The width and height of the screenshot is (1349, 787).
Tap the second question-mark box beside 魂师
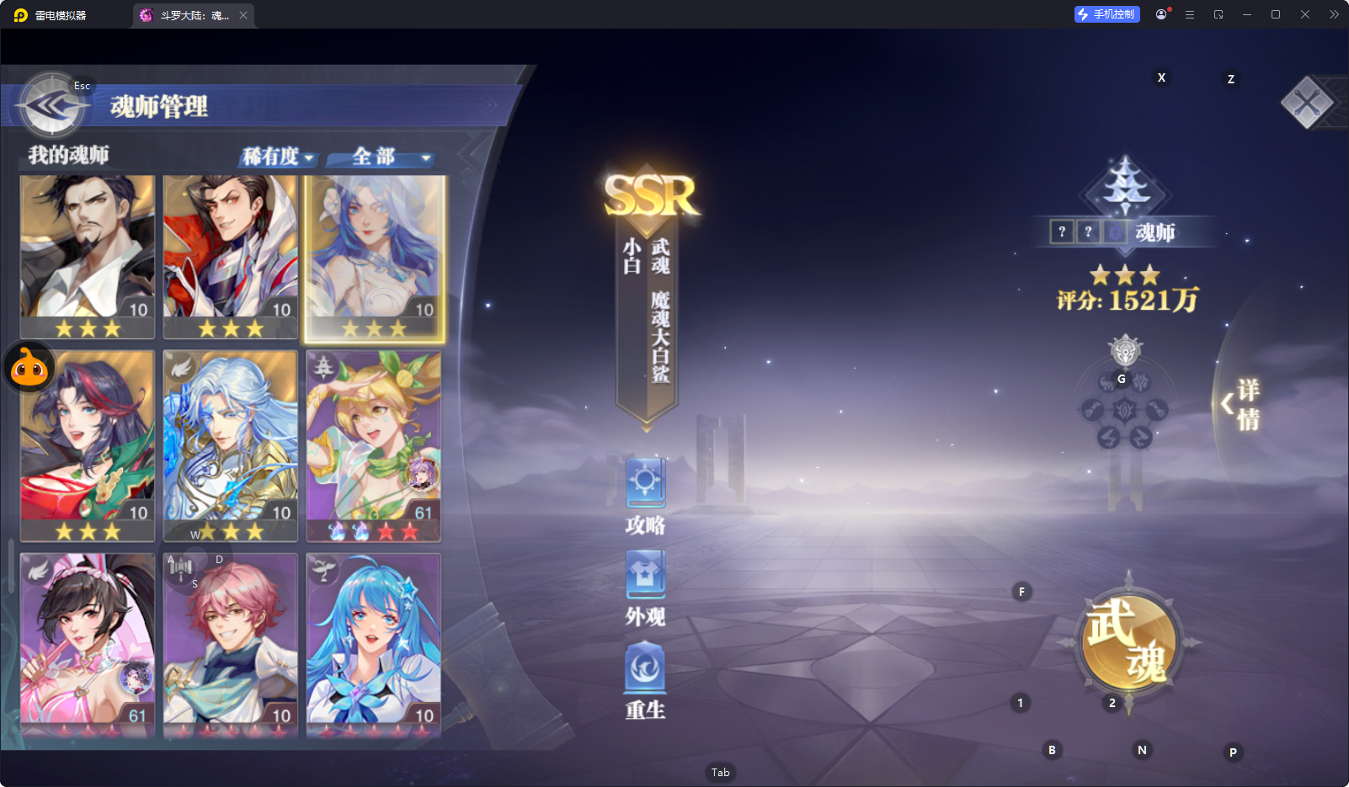1088,231
